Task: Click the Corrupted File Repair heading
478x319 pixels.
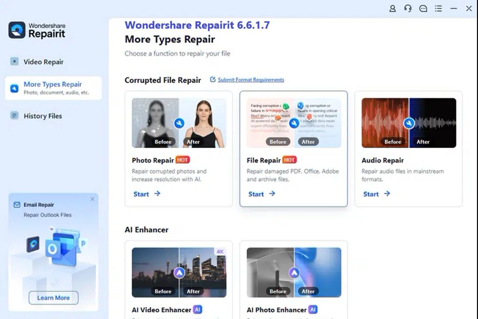Action: (x=163, y=80)
